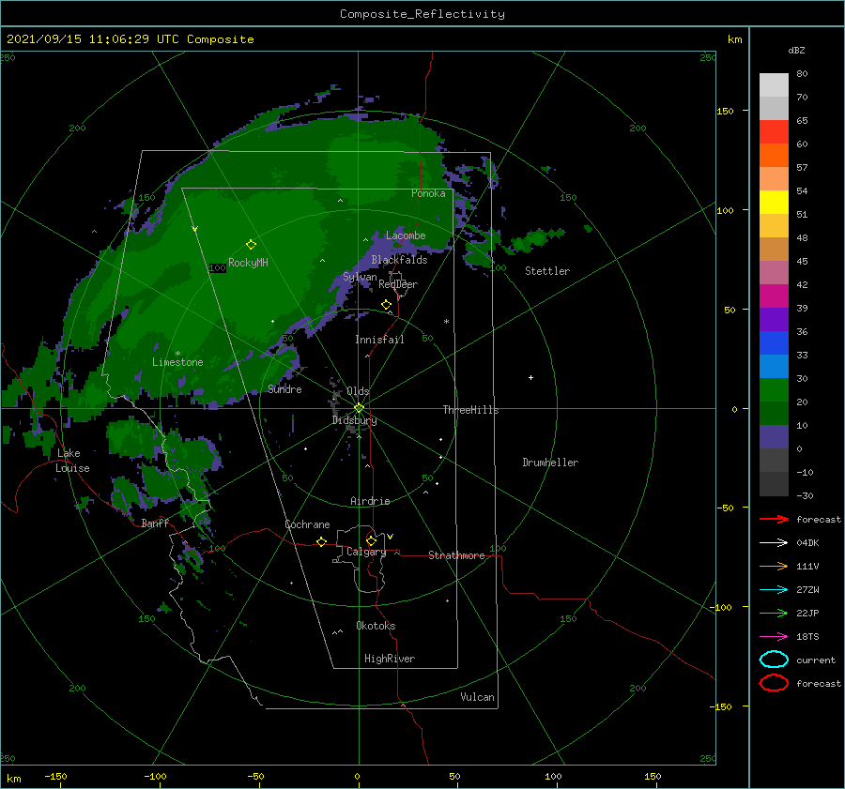Click the purple 36-39 dBZ swatch
This screenshot has width=845, height=789.
coord(774,319)
